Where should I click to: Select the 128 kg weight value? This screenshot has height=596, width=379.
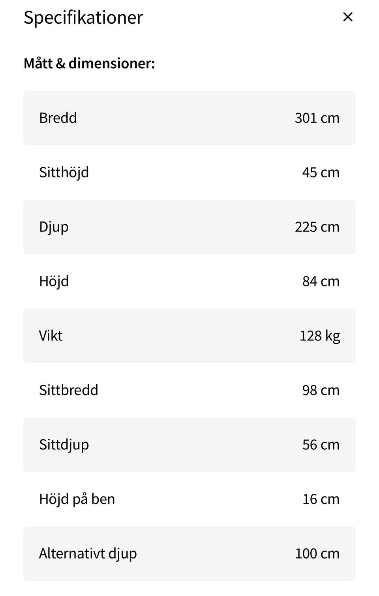(x=319, y=336)
